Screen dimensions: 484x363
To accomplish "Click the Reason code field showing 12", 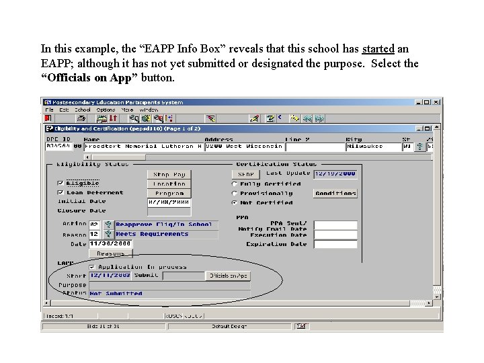I will (95, 235).
